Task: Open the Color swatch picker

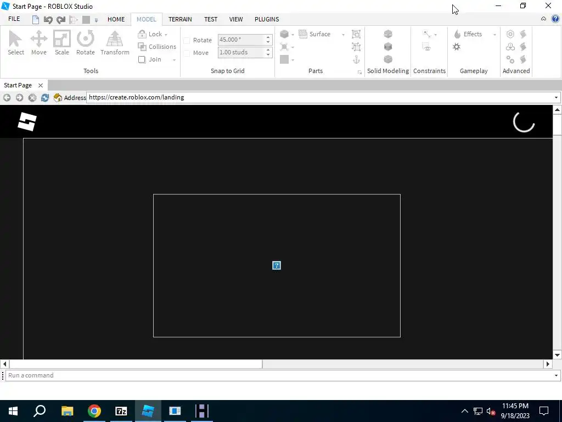Action: tap(284, 59)
